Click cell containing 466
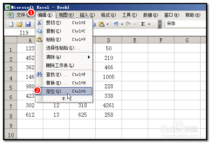Screen dimensions: 210x143 (108, 67)
